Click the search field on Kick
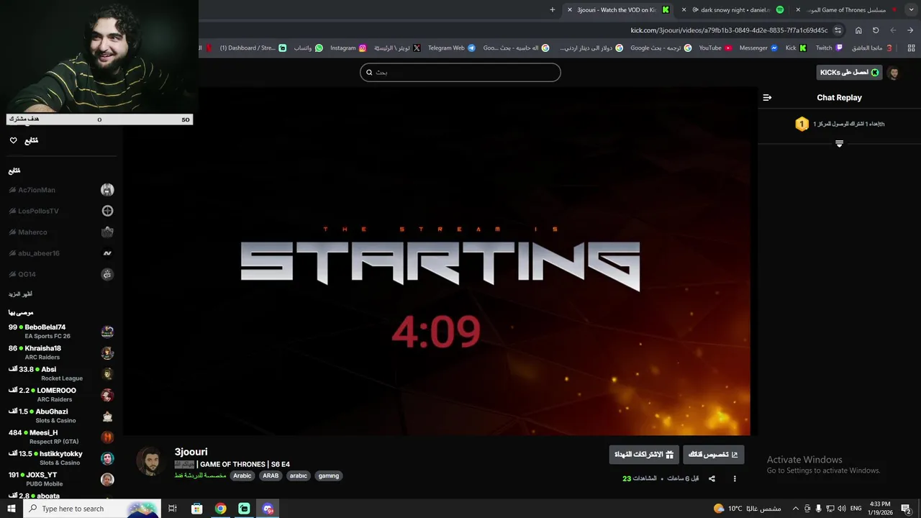Viewport: 921px width, 518px height. [460, 72]
